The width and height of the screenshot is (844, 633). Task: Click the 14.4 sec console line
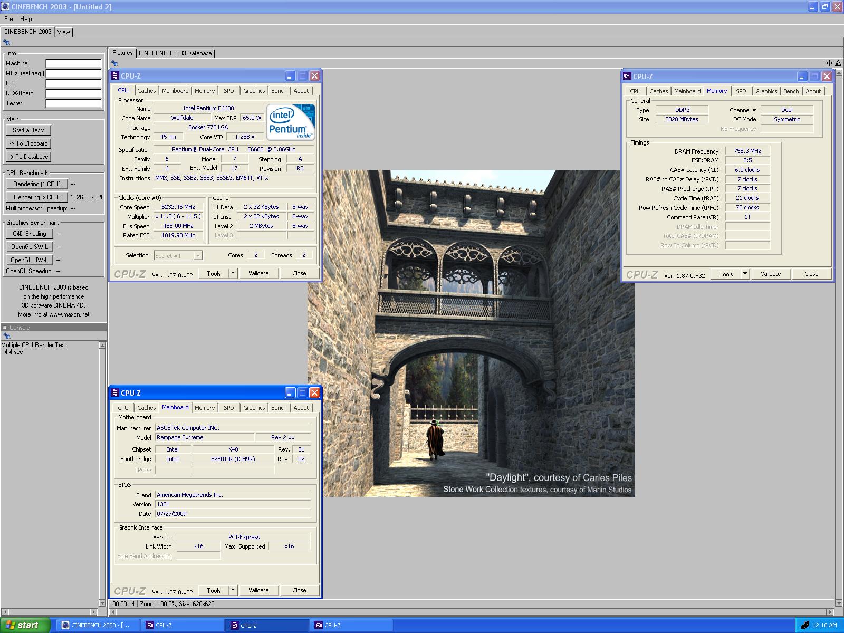tap(12, 352)
